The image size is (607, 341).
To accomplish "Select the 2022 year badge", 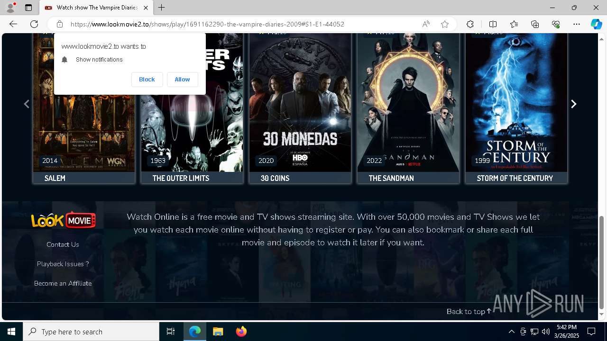I will click(x=374, y=161).
